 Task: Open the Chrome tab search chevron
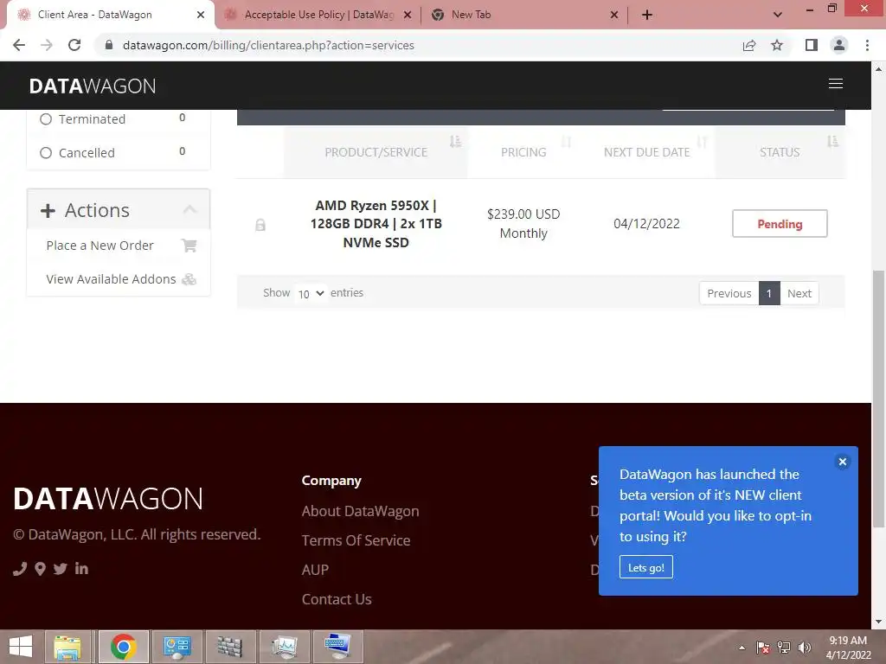pyautogui.click(x=778, y=15)
